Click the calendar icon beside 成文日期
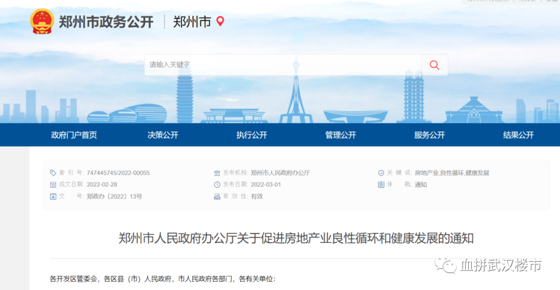Image resolution: width=560 pixels, height=290 pixels. (x=53, y=185)
